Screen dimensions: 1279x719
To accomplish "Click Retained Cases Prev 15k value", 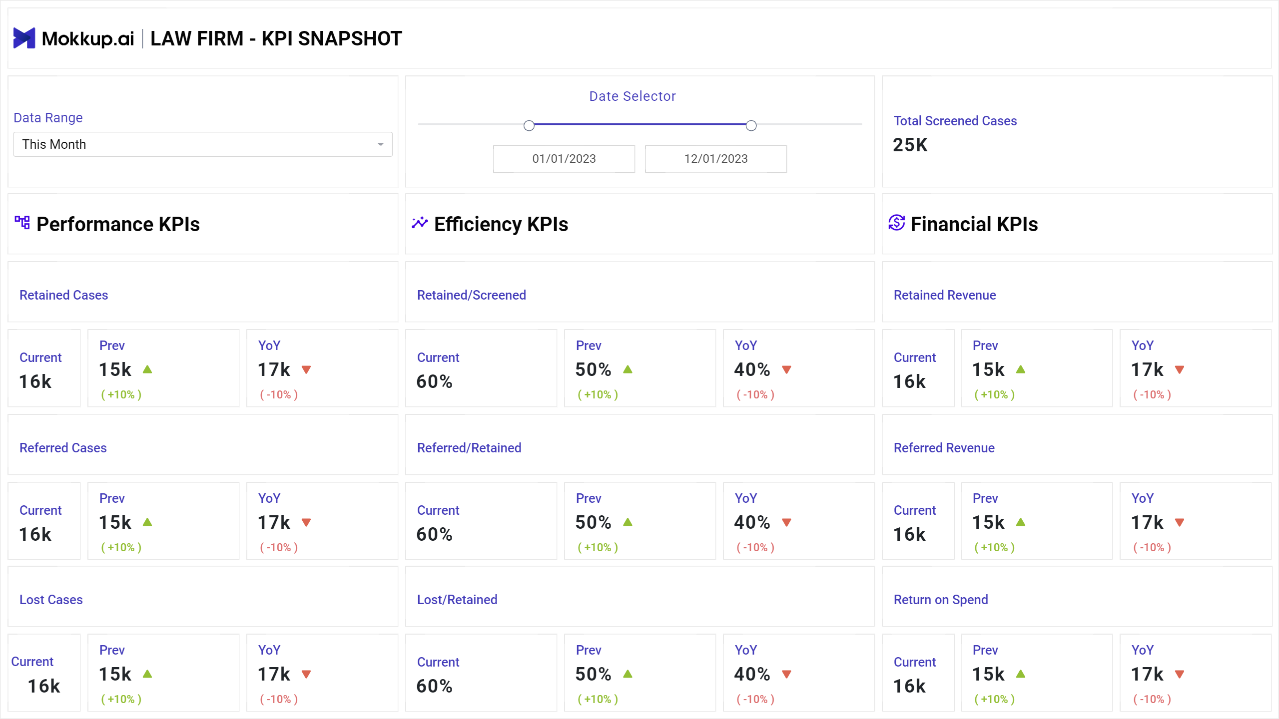I will point(115,370).
